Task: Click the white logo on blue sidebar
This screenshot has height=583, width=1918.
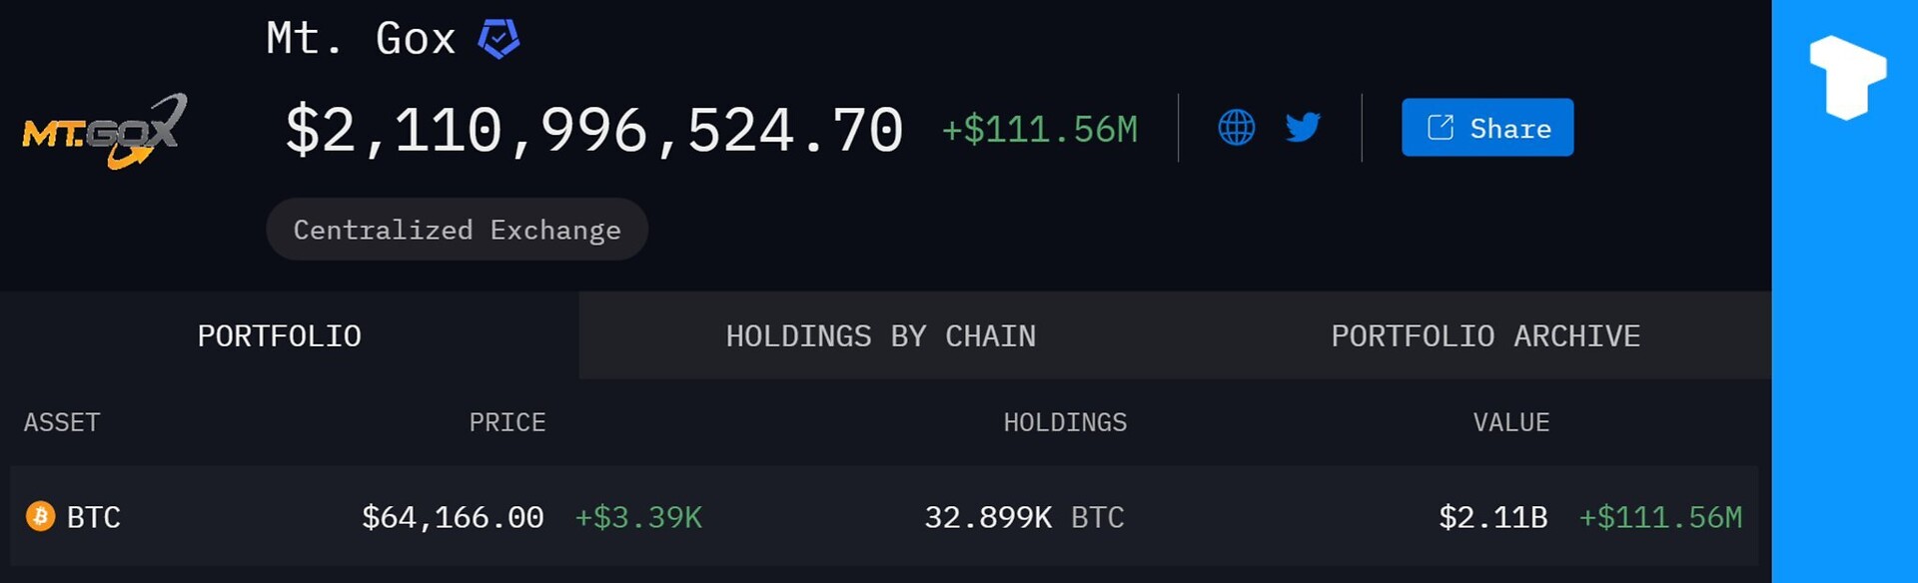Action: click(x=1847, y=77)
